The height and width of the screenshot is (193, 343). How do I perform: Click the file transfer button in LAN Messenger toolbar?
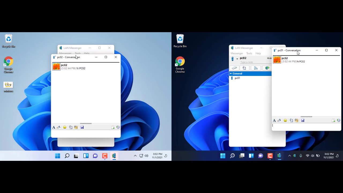click(x=244, y=68)
